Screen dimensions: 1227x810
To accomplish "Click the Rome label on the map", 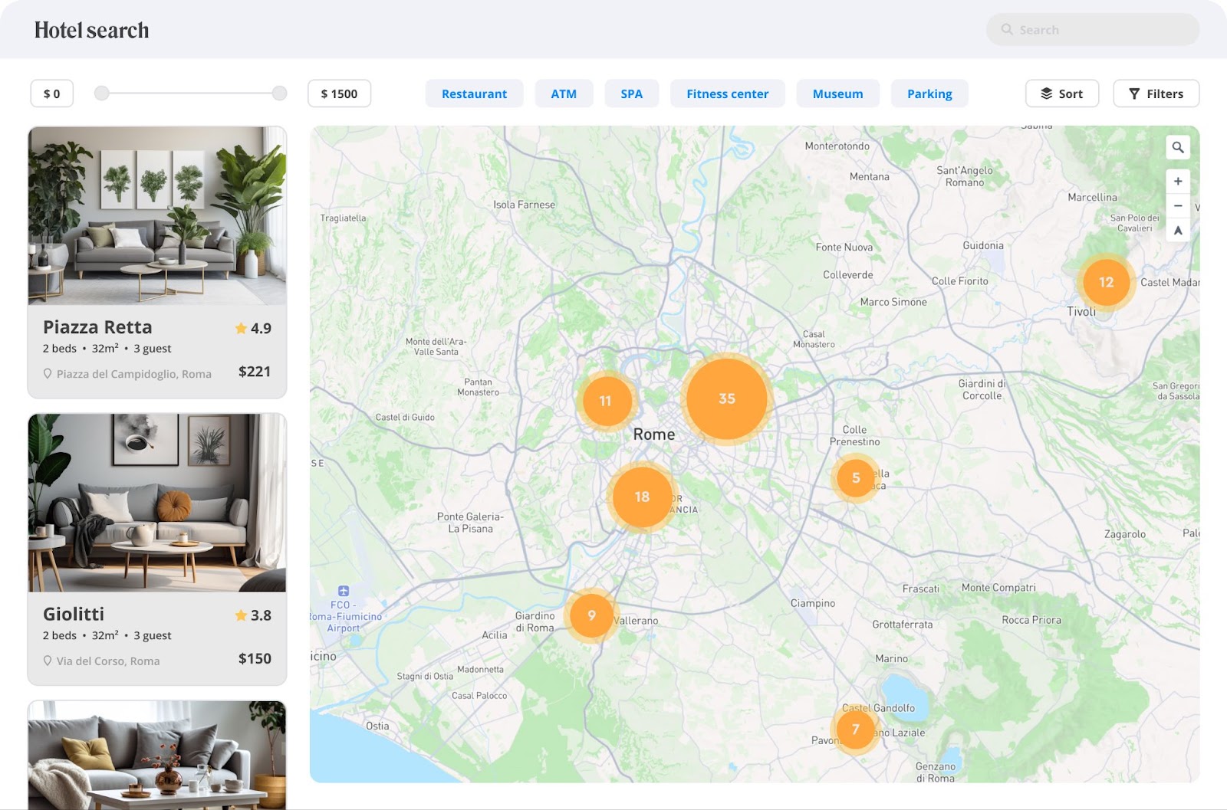I will [x=654, y=435].
